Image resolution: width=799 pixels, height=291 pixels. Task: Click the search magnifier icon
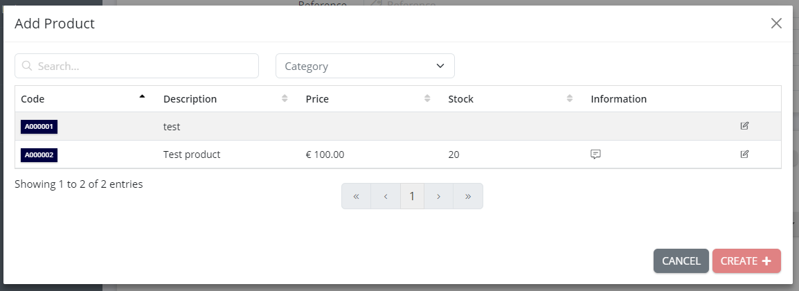coord(28,66)
